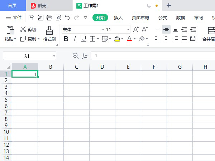Viewport: 215px width, 161px height.
Task: Click the Print icon
Action: click(49, 18)
